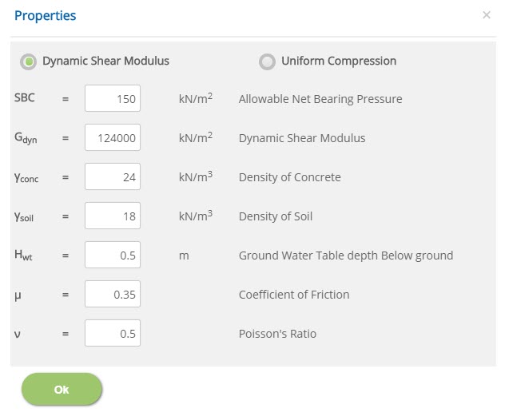Screen dimensions: 505x416
Task: Select the Uniform Compression radio button
Action: tap(267, 61)
